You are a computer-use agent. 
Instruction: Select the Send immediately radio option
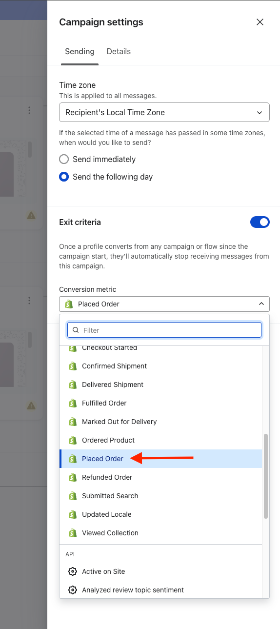point(64,159)
